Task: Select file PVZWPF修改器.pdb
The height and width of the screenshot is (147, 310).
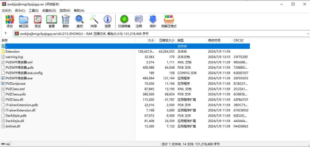Action: coord(19,67)
